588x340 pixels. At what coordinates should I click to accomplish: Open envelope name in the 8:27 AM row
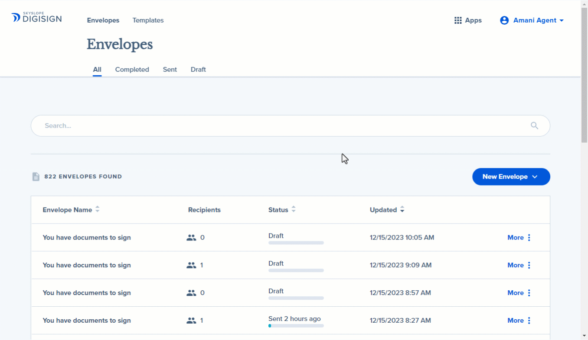[x=87, y=321]
